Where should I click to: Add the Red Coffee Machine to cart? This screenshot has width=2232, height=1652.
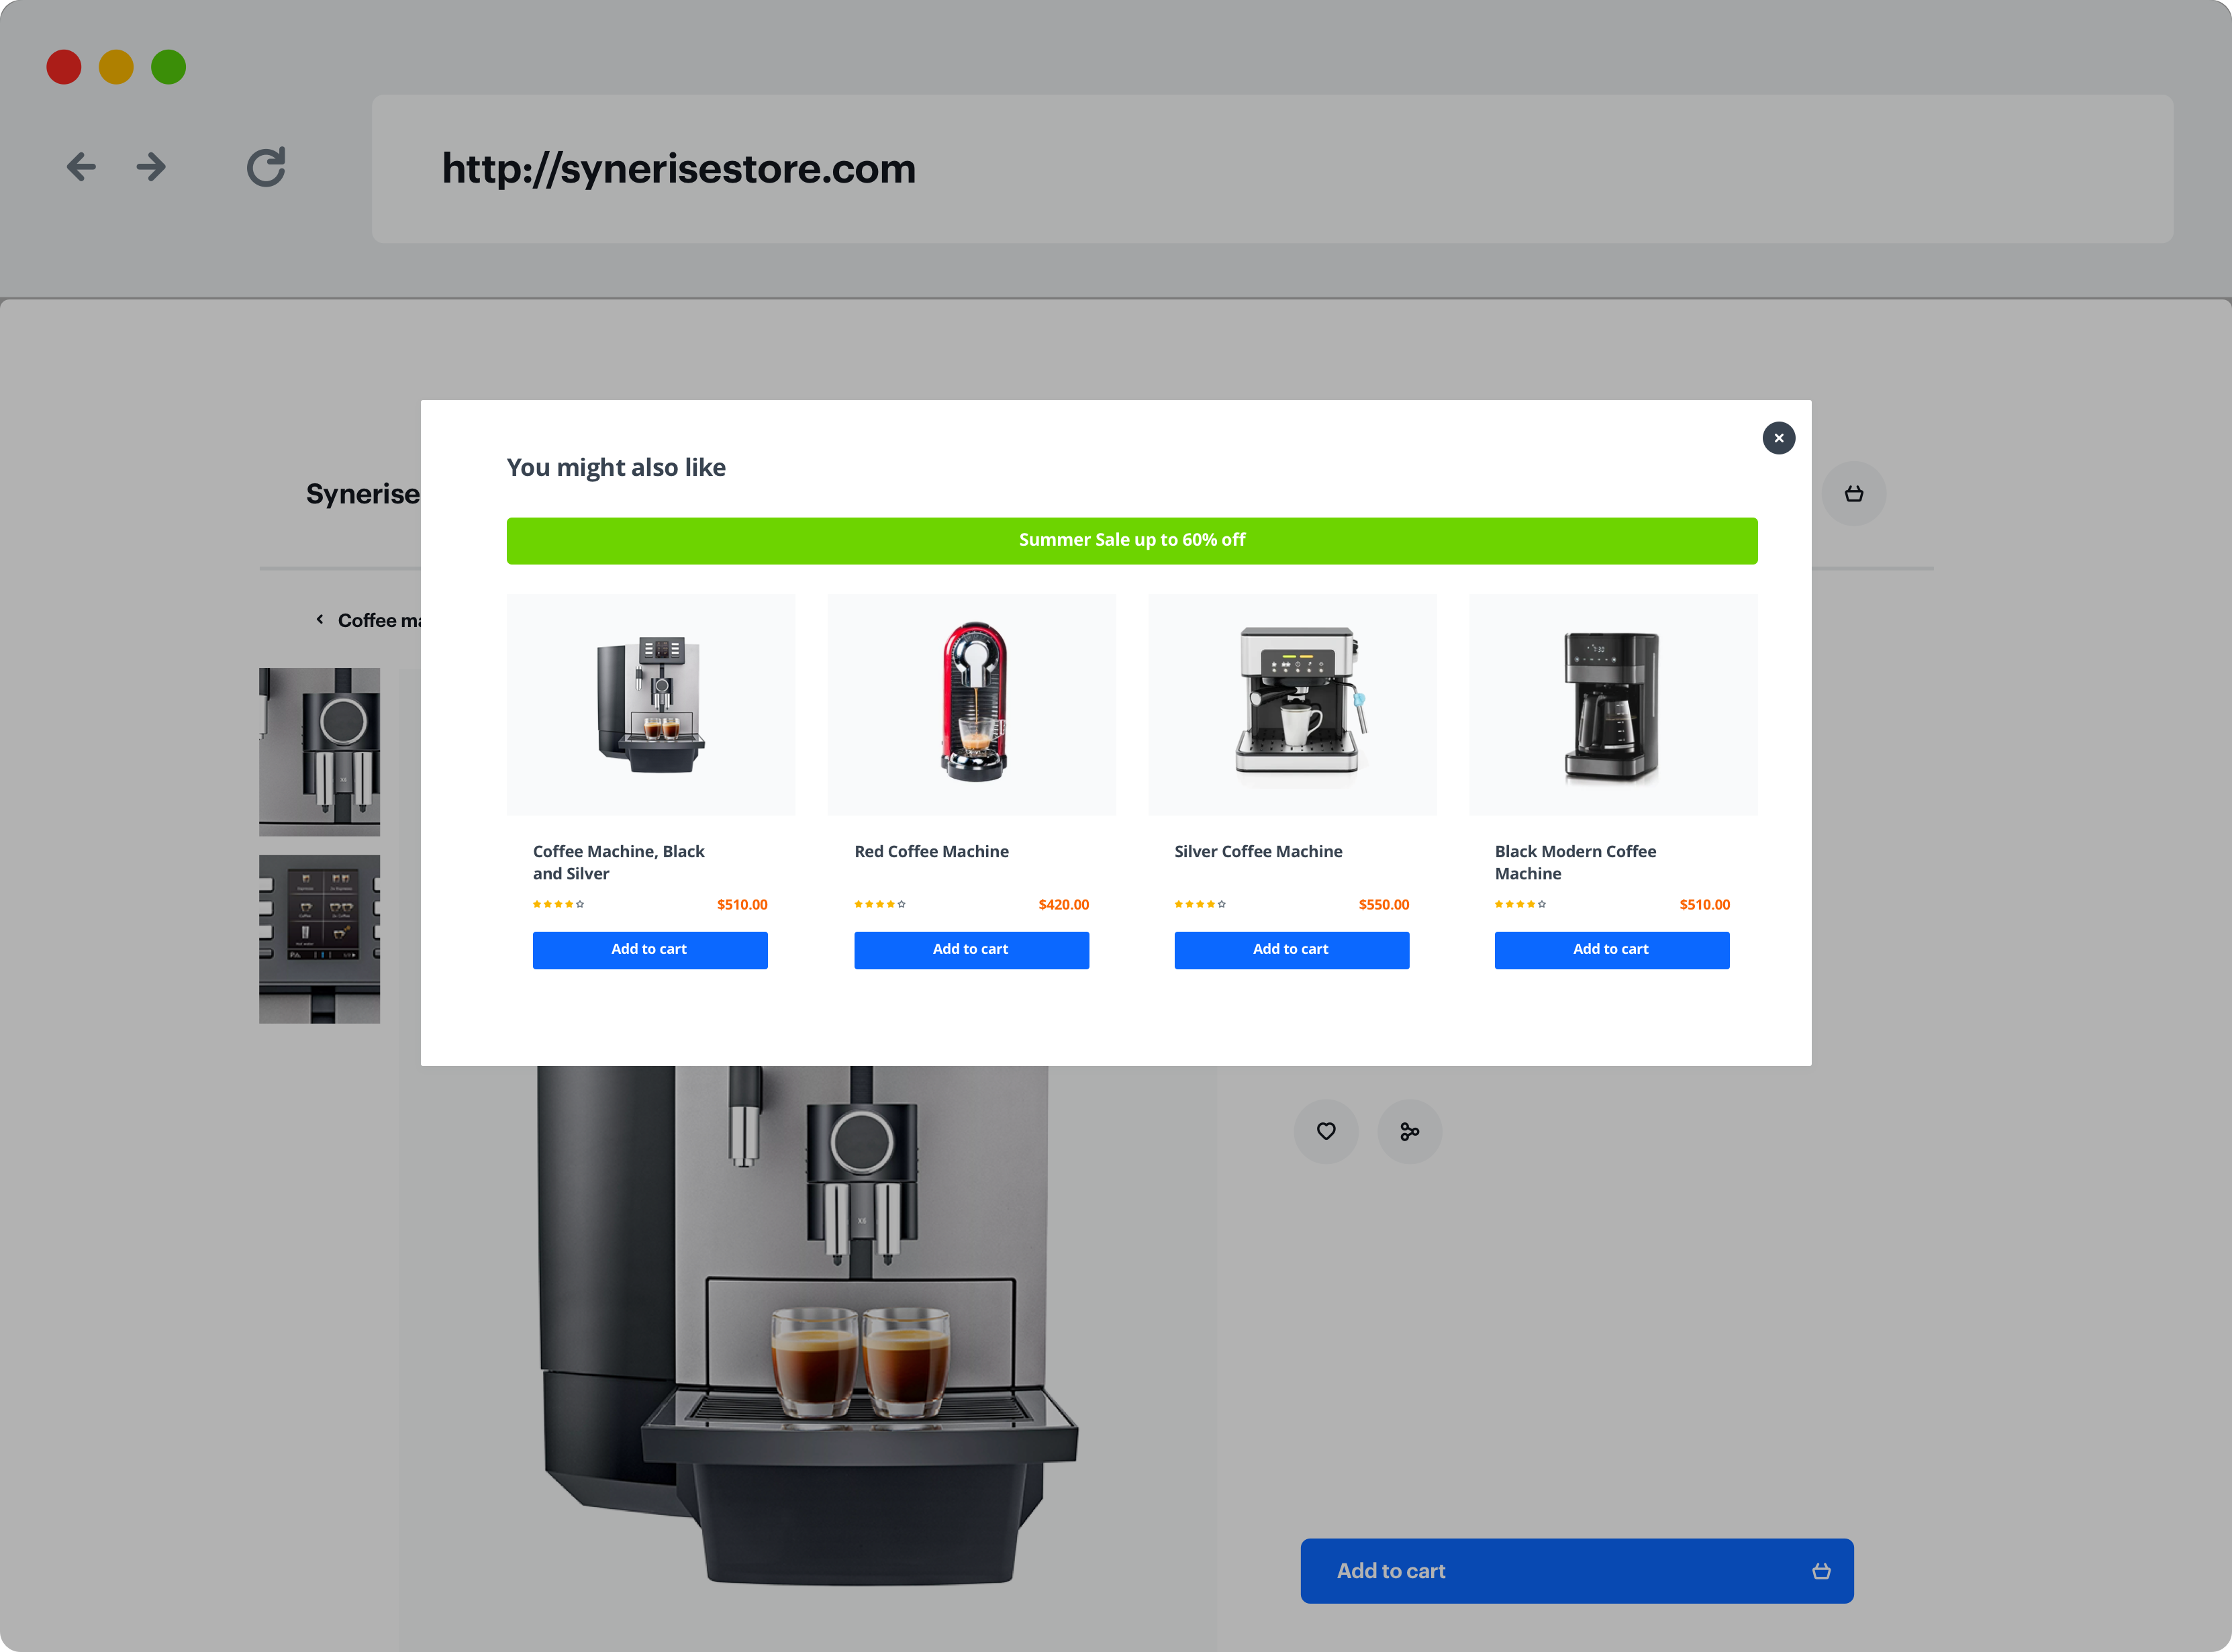click(x=971, y=949)
